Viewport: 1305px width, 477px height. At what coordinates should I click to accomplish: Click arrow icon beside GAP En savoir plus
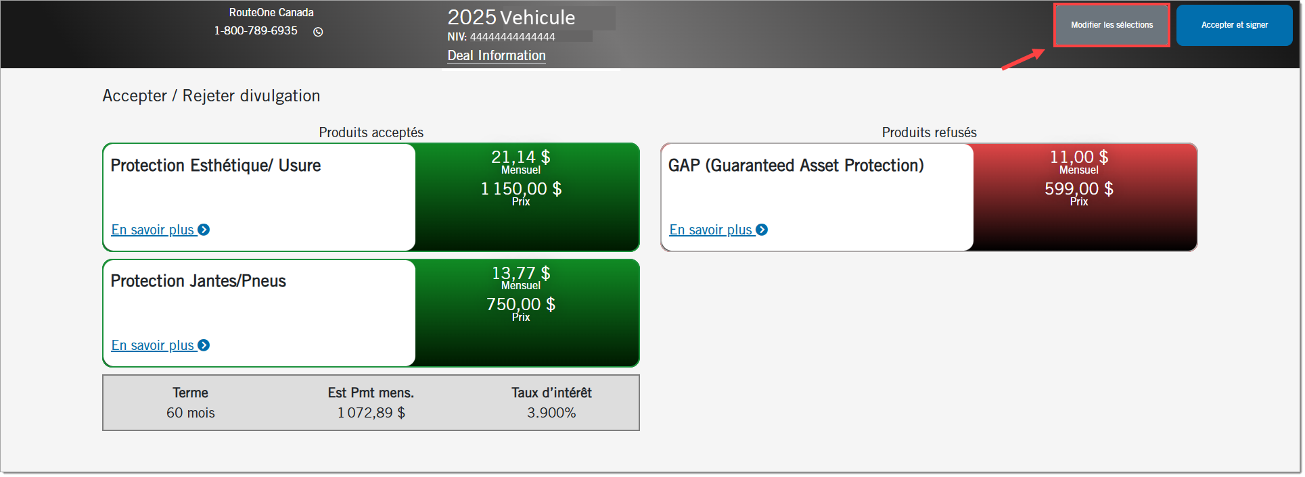click(x=762, y=230)
